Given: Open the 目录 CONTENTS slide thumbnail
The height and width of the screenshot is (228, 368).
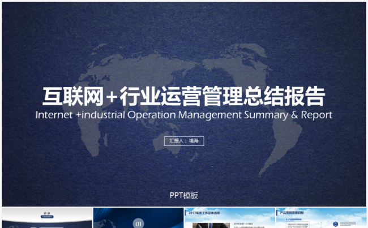Looking at the screenshot, I should tap(47, 218).
